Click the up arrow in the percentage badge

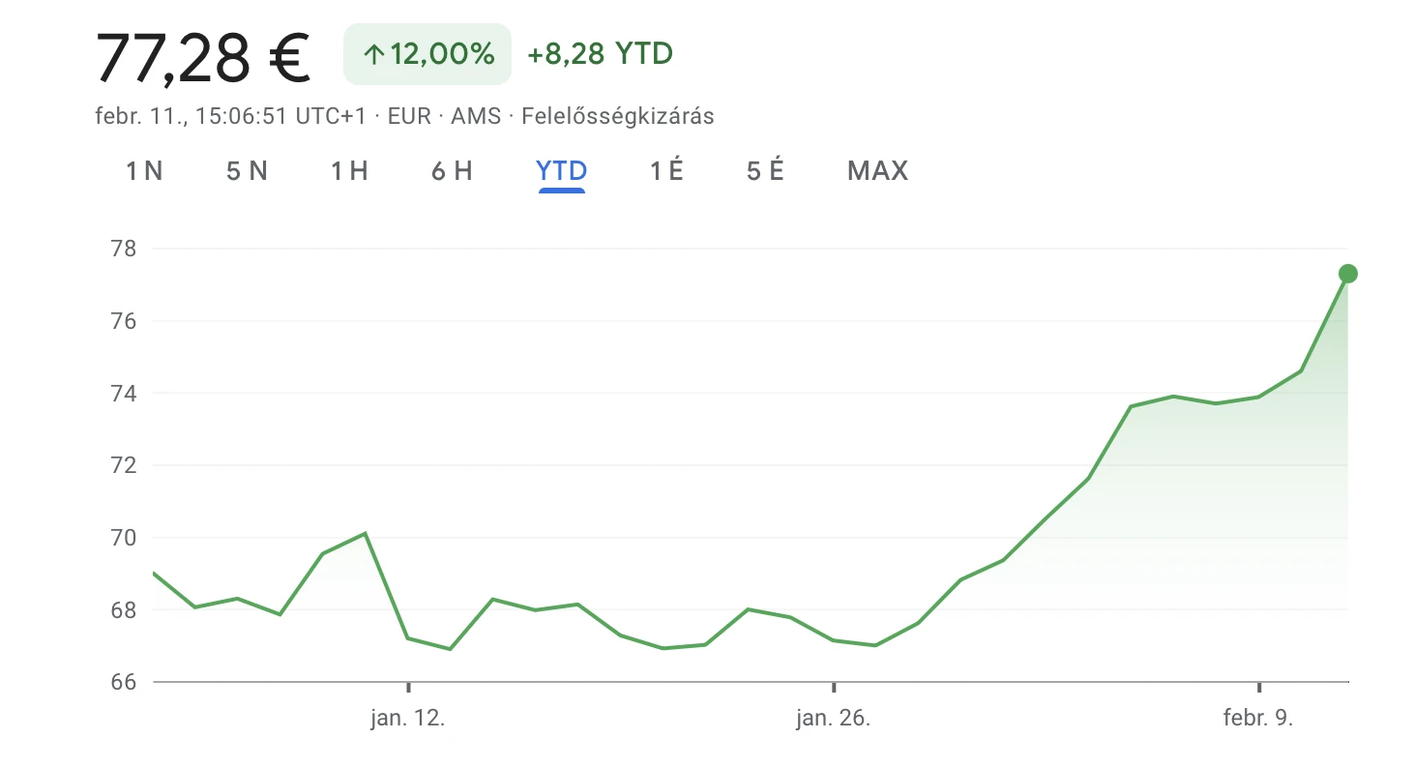tap(374, 55)
